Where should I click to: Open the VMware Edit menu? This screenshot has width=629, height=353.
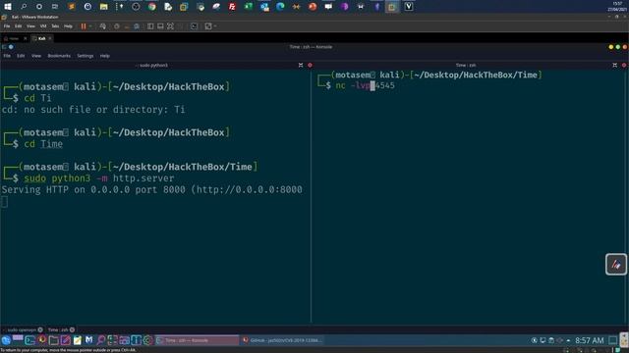click(x=19, y=26)
